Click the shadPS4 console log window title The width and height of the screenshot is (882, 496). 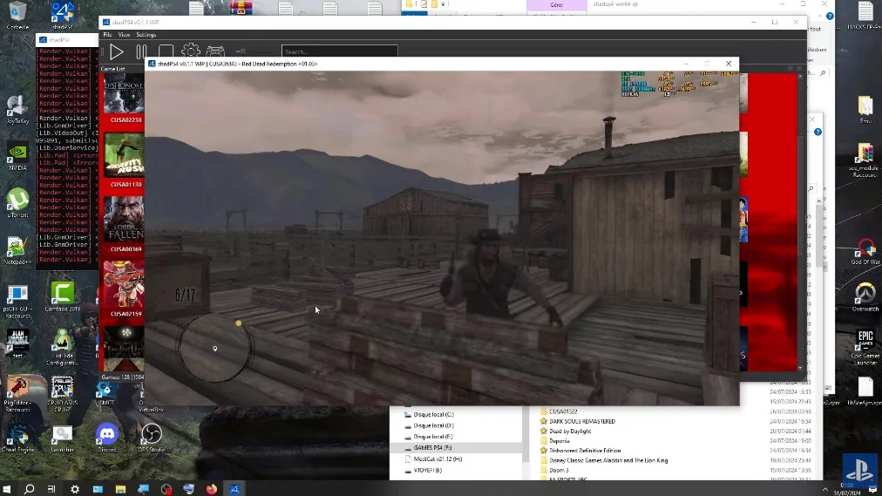(59, 40)
